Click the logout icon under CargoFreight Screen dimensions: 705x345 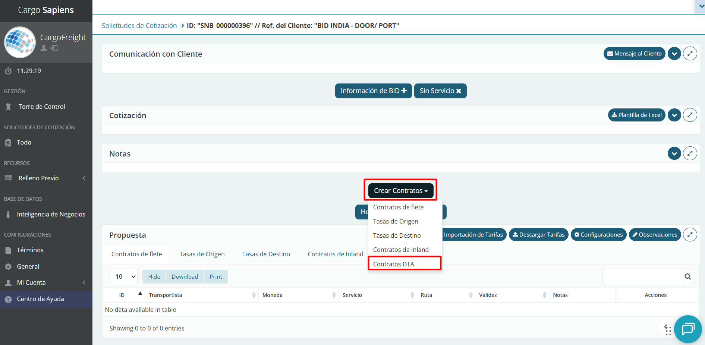click(54, 48)
